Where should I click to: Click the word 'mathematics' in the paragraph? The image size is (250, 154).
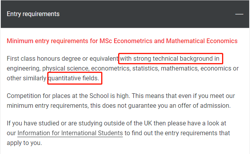(180, 69)
